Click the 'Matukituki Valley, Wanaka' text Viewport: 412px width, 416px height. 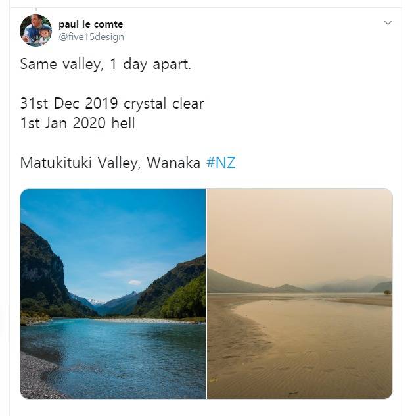(110, 163)
